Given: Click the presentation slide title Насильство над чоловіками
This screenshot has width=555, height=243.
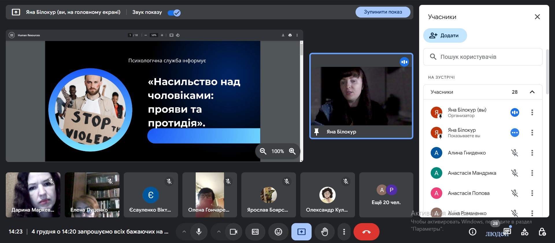Looking at the screenshot, I should 194,102.
